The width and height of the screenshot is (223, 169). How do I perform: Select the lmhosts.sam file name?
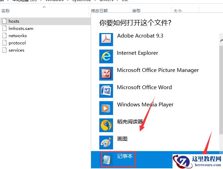(21, 28)
